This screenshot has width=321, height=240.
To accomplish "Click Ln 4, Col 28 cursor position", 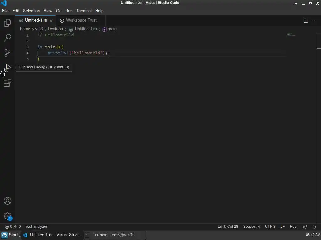I will (228, 227).
